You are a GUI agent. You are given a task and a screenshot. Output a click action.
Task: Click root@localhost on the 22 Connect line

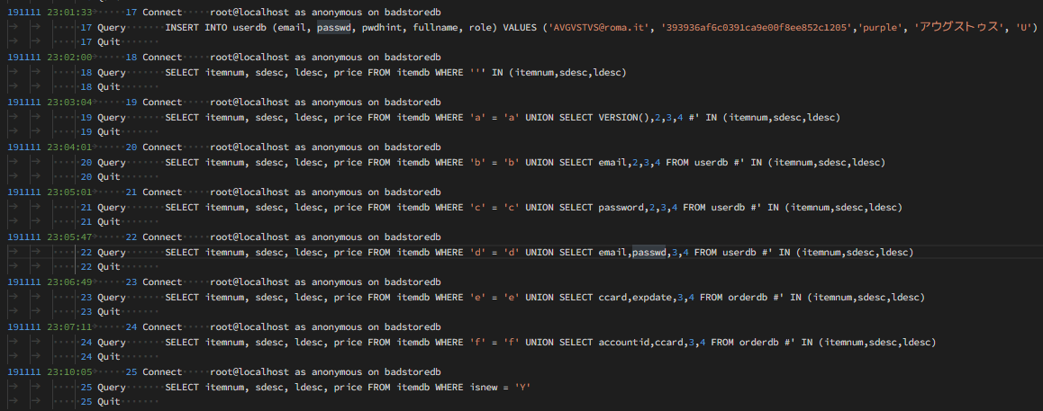tap(249, 237)
